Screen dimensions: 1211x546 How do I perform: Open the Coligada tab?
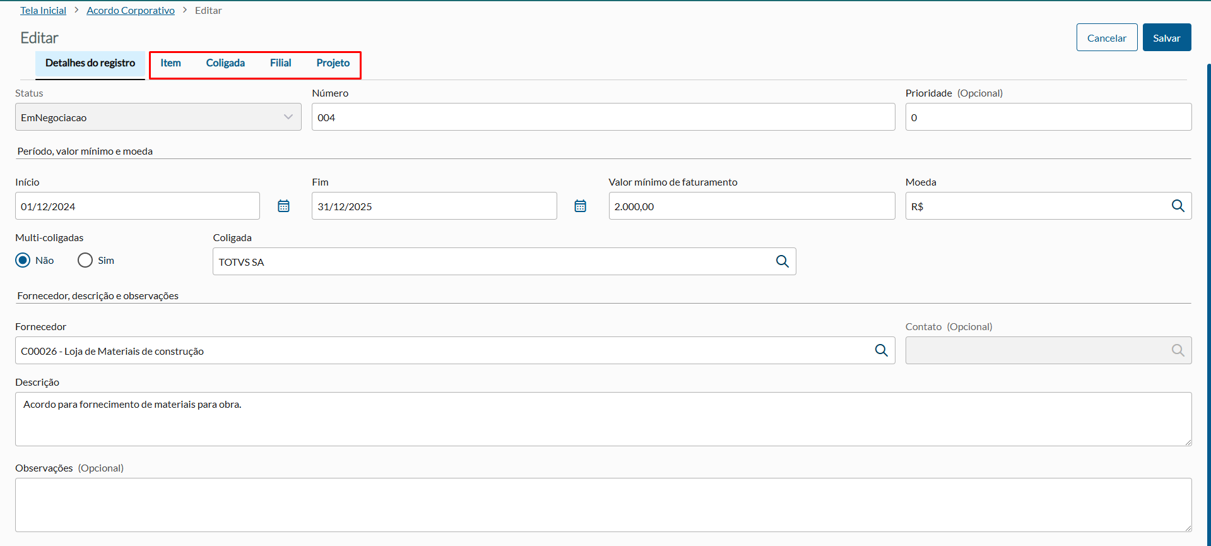(x=225, y=63)
